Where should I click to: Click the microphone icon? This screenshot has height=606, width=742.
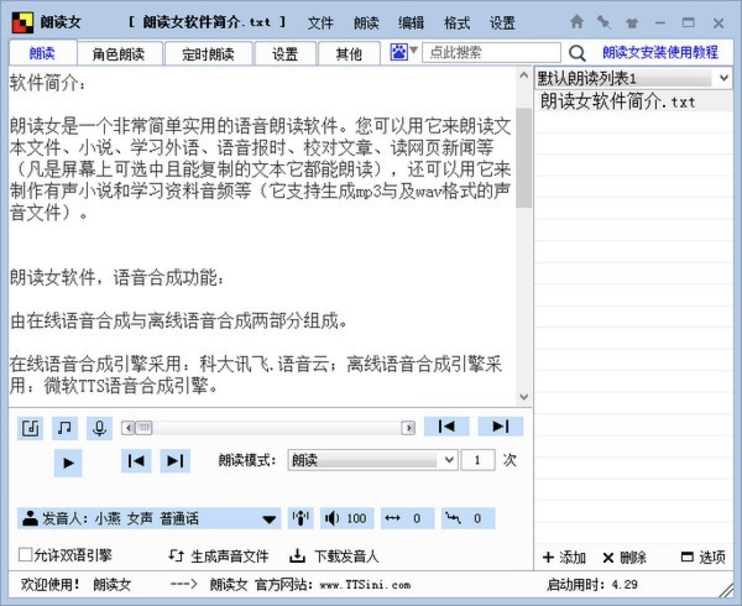click(x=100, y=427)
